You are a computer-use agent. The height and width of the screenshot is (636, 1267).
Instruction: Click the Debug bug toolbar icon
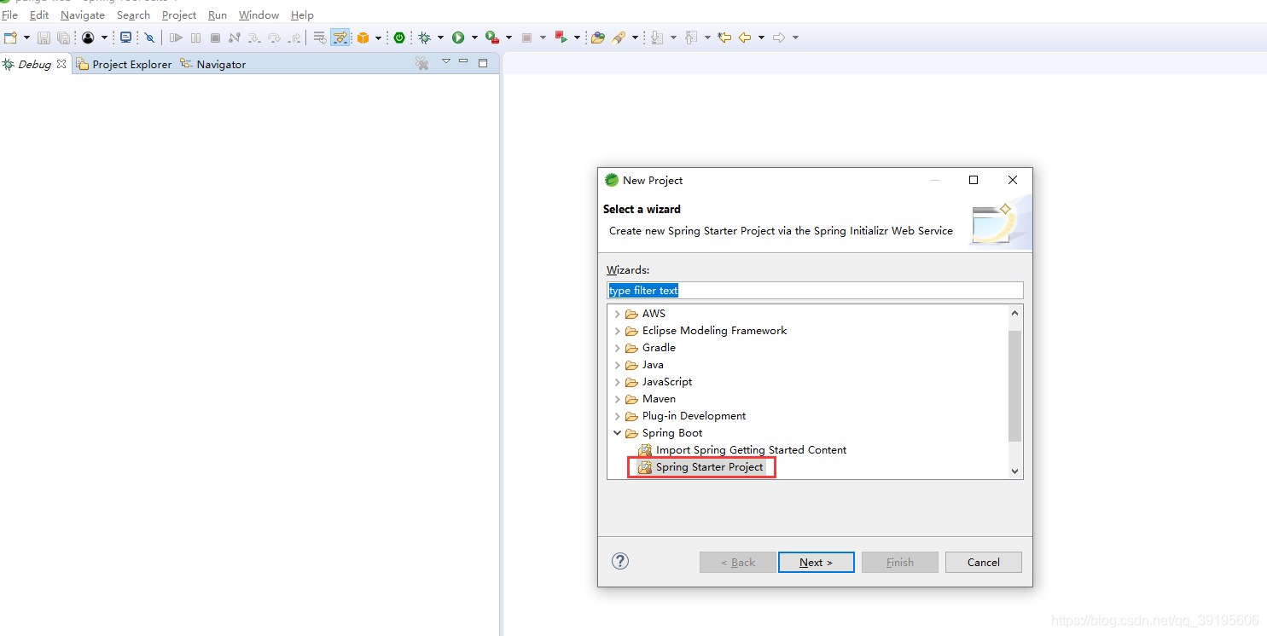pyautogui.click(x=424, y=38)
